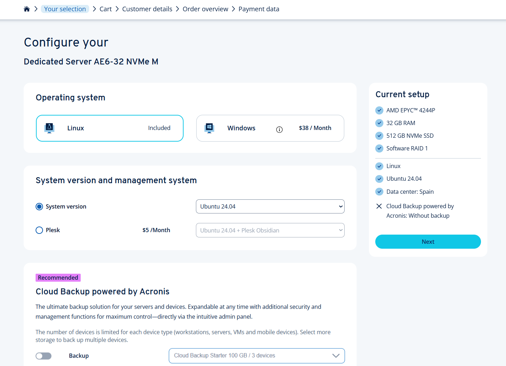The height and width of the screenshot is (366, 506).
Task: Click the checkmark beside 512 GB NVMe SSD
Action: point(379,136)
